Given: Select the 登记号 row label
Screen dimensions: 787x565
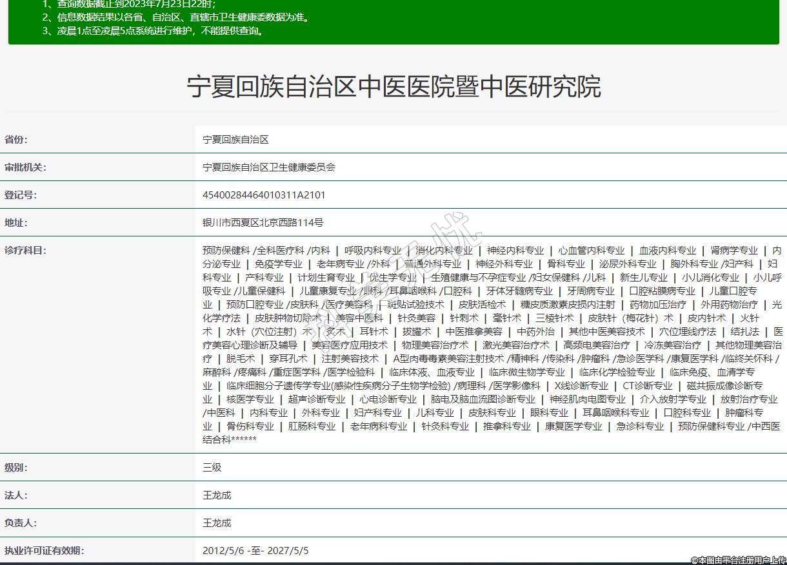Looking at the screenshot, I should tap(21, 195).
